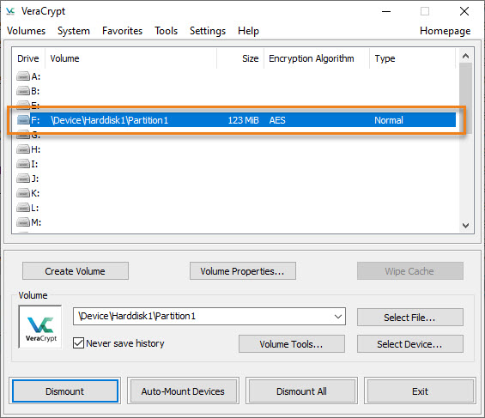Click Select Device button
Image resolution: width=485 pixels, height=418 pixels.
[x=409, y=344]
